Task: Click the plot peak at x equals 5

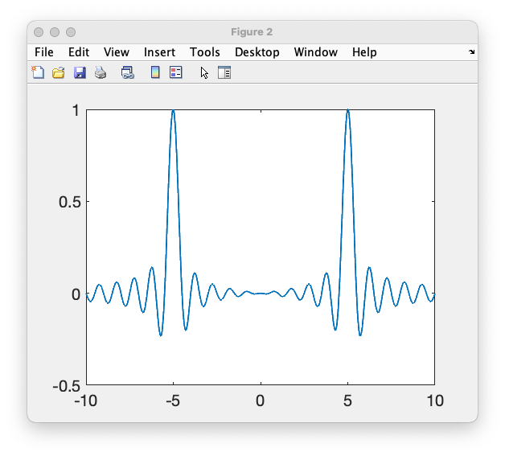Action: (x=348, y=111)
